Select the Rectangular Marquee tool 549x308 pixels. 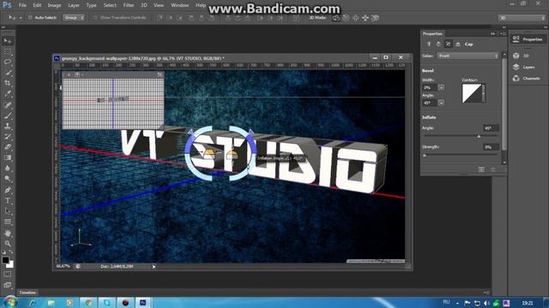click(x=8, y=51)
